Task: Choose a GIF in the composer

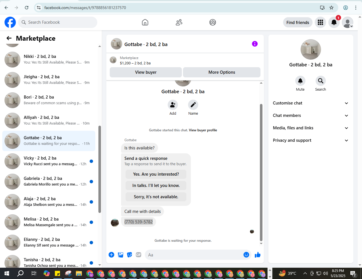Action: point(139,255)
